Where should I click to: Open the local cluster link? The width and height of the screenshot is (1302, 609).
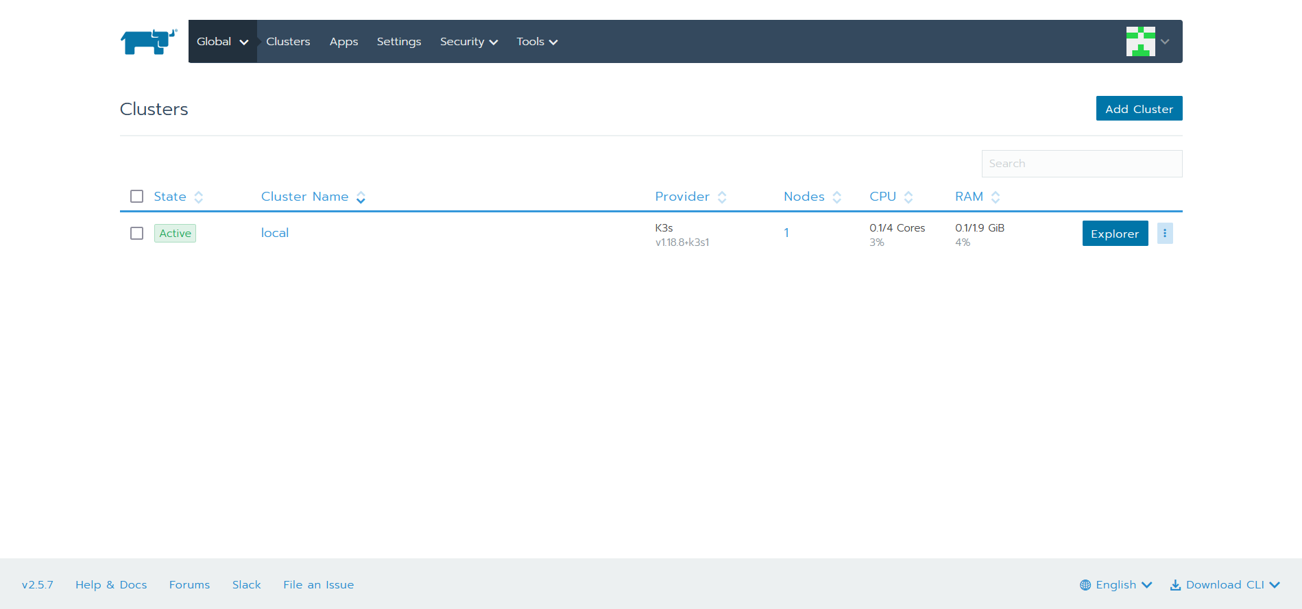275,233
